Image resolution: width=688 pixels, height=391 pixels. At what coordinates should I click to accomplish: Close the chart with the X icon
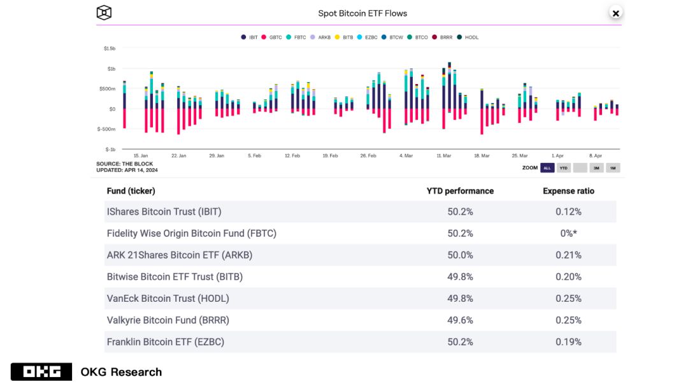(x=615, y=13)
